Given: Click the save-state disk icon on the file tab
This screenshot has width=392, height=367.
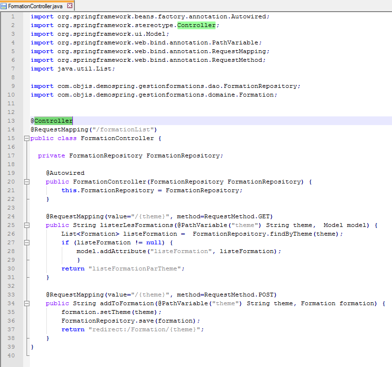Looking at the screenshot, I should 4,6.
